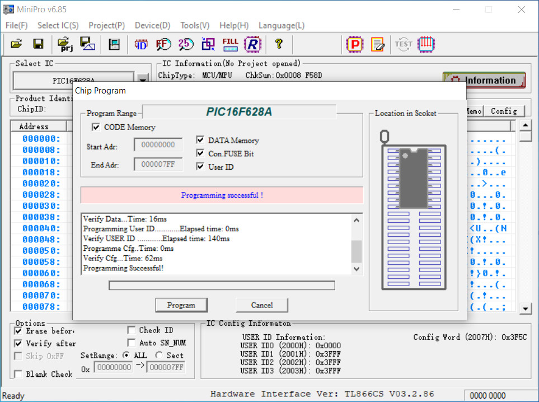539x402 pixels.
Task: Click the USER ID0 (2000H) value line
Action: [x=290, y=345]
